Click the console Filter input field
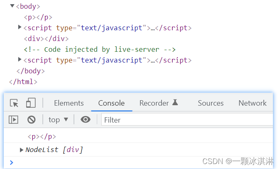 click(x=187, y=120)
